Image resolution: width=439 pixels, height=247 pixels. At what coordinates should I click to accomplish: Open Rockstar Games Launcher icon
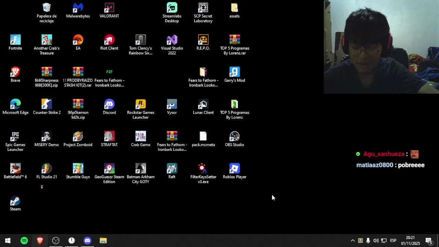click(141, 109)
